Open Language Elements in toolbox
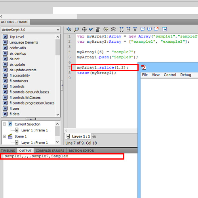 (24, 42)
